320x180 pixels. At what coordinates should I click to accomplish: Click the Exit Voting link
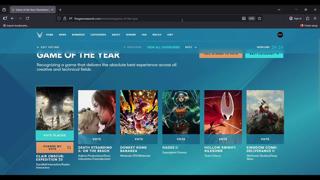(x=48, y=47)
